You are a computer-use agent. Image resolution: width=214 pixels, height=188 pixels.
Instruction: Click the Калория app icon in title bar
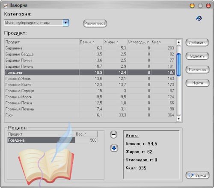[6, 6]
